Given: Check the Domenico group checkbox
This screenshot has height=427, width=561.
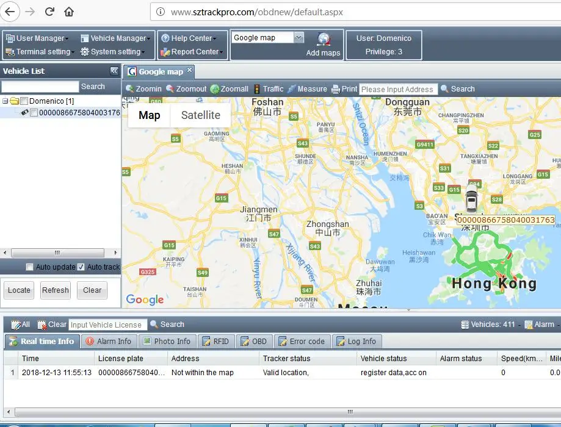Looking at the screenshot, I should tap(24, 101).
